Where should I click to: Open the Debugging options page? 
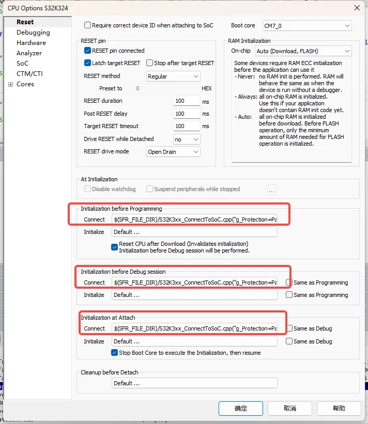33,33
